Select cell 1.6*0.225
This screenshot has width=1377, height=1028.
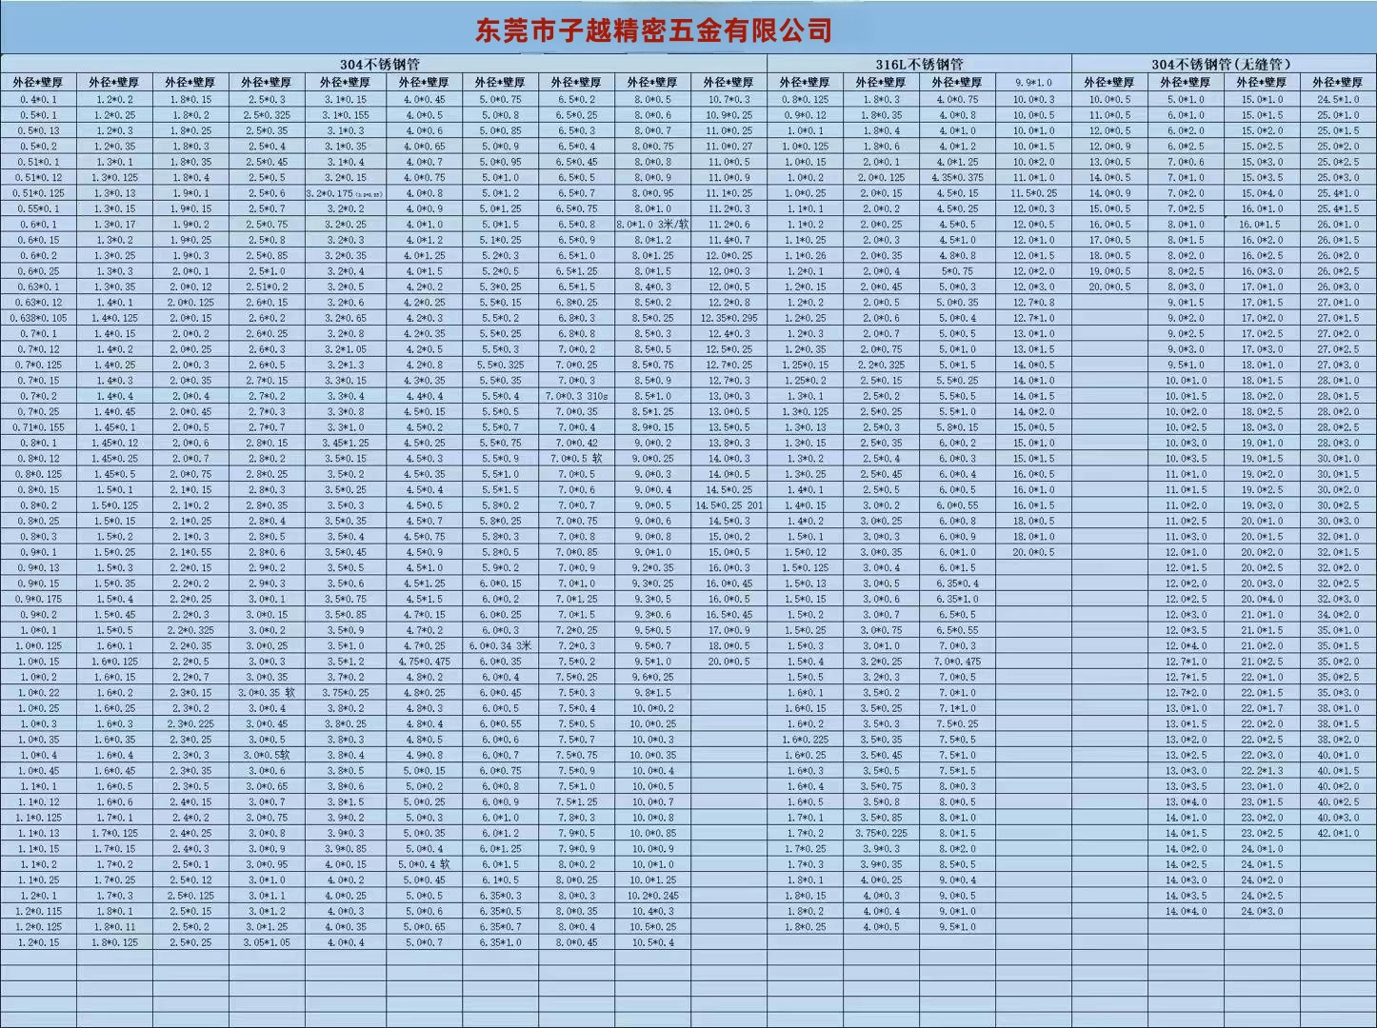(x=805, y=740)
